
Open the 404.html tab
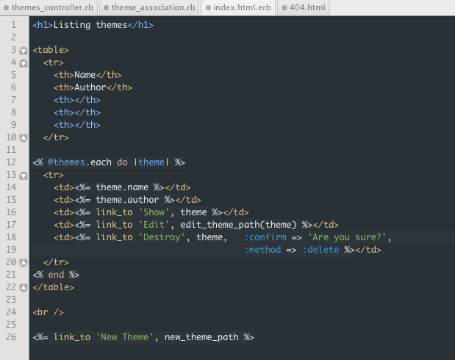304,7
